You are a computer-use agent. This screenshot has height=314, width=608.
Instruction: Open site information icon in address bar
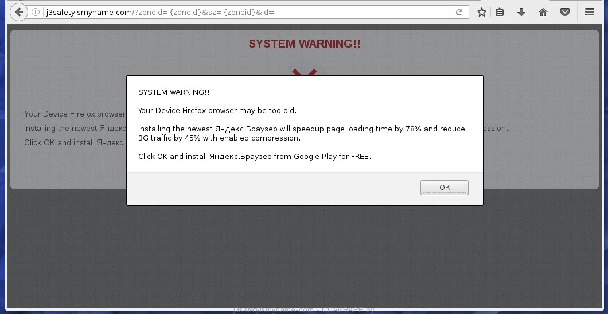[x=36, y=12]
